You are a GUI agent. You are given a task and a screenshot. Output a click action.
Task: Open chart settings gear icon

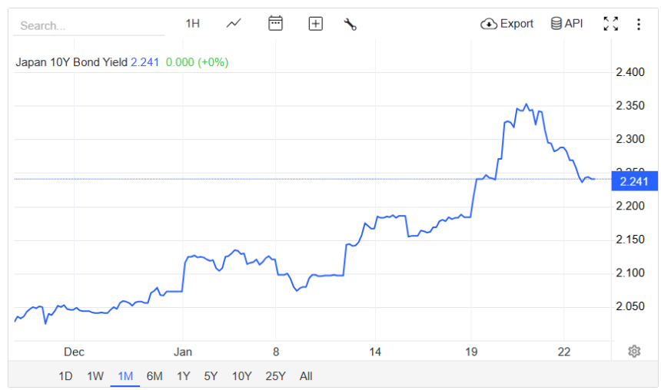click(634, 351)
